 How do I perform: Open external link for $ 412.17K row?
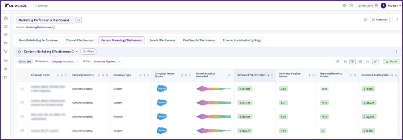coord(22,131)
